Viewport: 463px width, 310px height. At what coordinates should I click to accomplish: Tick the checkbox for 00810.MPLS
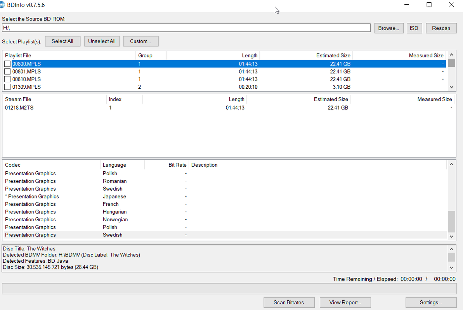[7, 79]
